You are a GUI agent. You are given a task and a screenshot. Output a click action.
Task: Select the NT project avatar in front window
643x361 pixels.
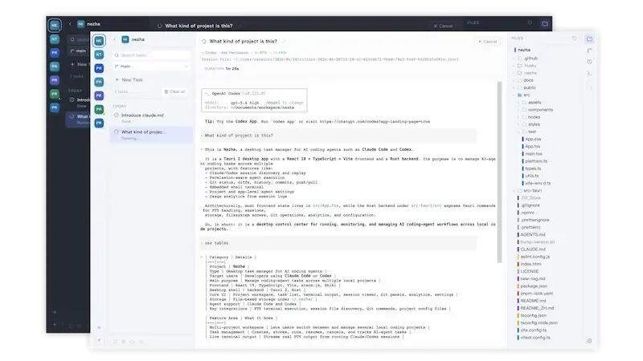point(99,55)
